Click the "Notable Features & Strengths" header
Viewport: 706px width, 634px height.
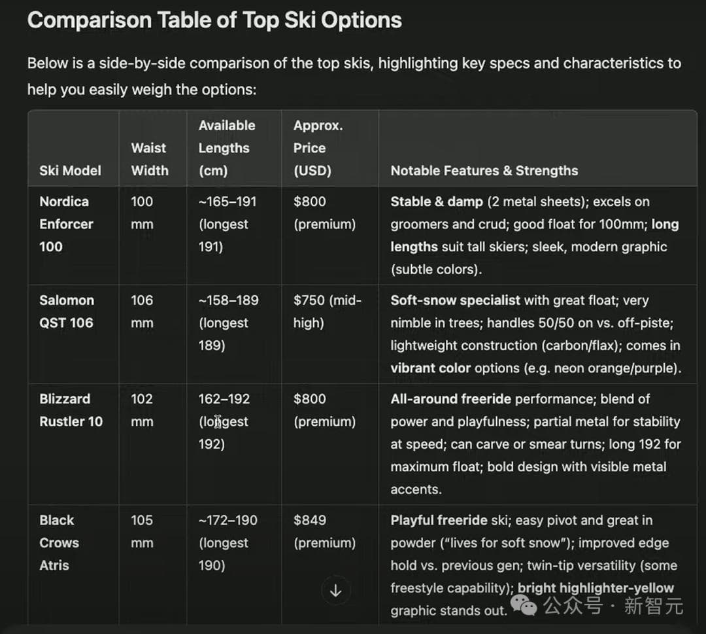click(x=484, y=171)
